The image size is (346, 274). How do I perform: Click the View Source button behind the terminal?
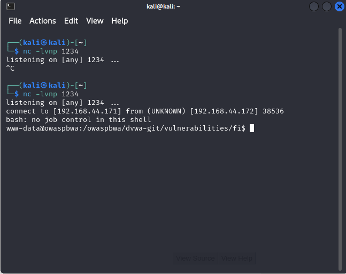(x=195, y=258)
